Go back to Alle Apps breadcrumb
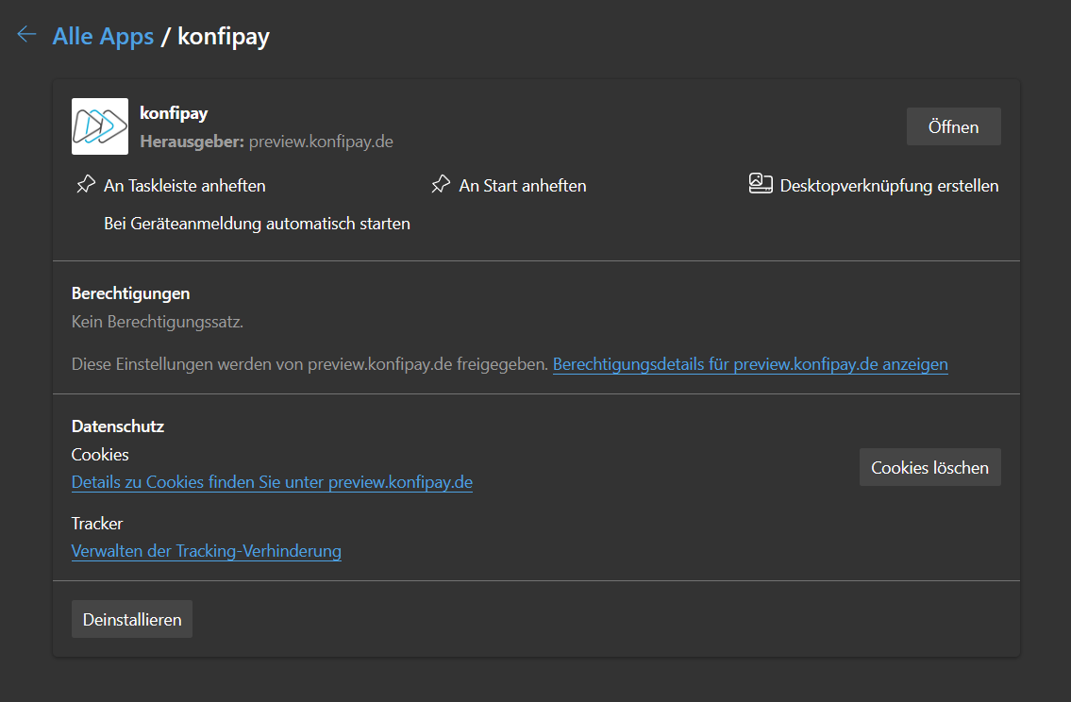Screen dimensions: 1071x702 [103, 37]
